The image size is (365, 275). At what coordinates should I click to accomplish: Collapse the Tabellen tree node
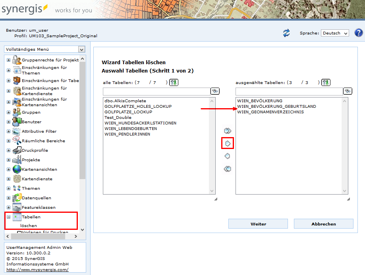(8, 217)
